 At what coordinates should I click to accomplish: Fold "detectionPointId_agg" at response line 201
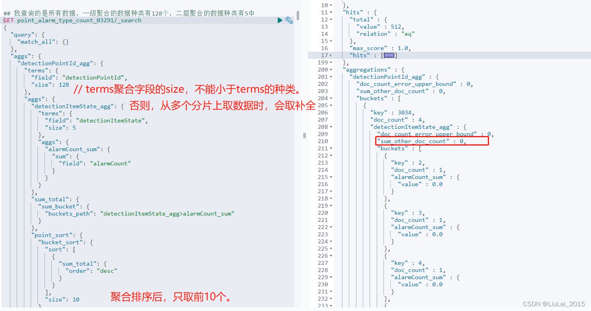(x=331, y=77)
